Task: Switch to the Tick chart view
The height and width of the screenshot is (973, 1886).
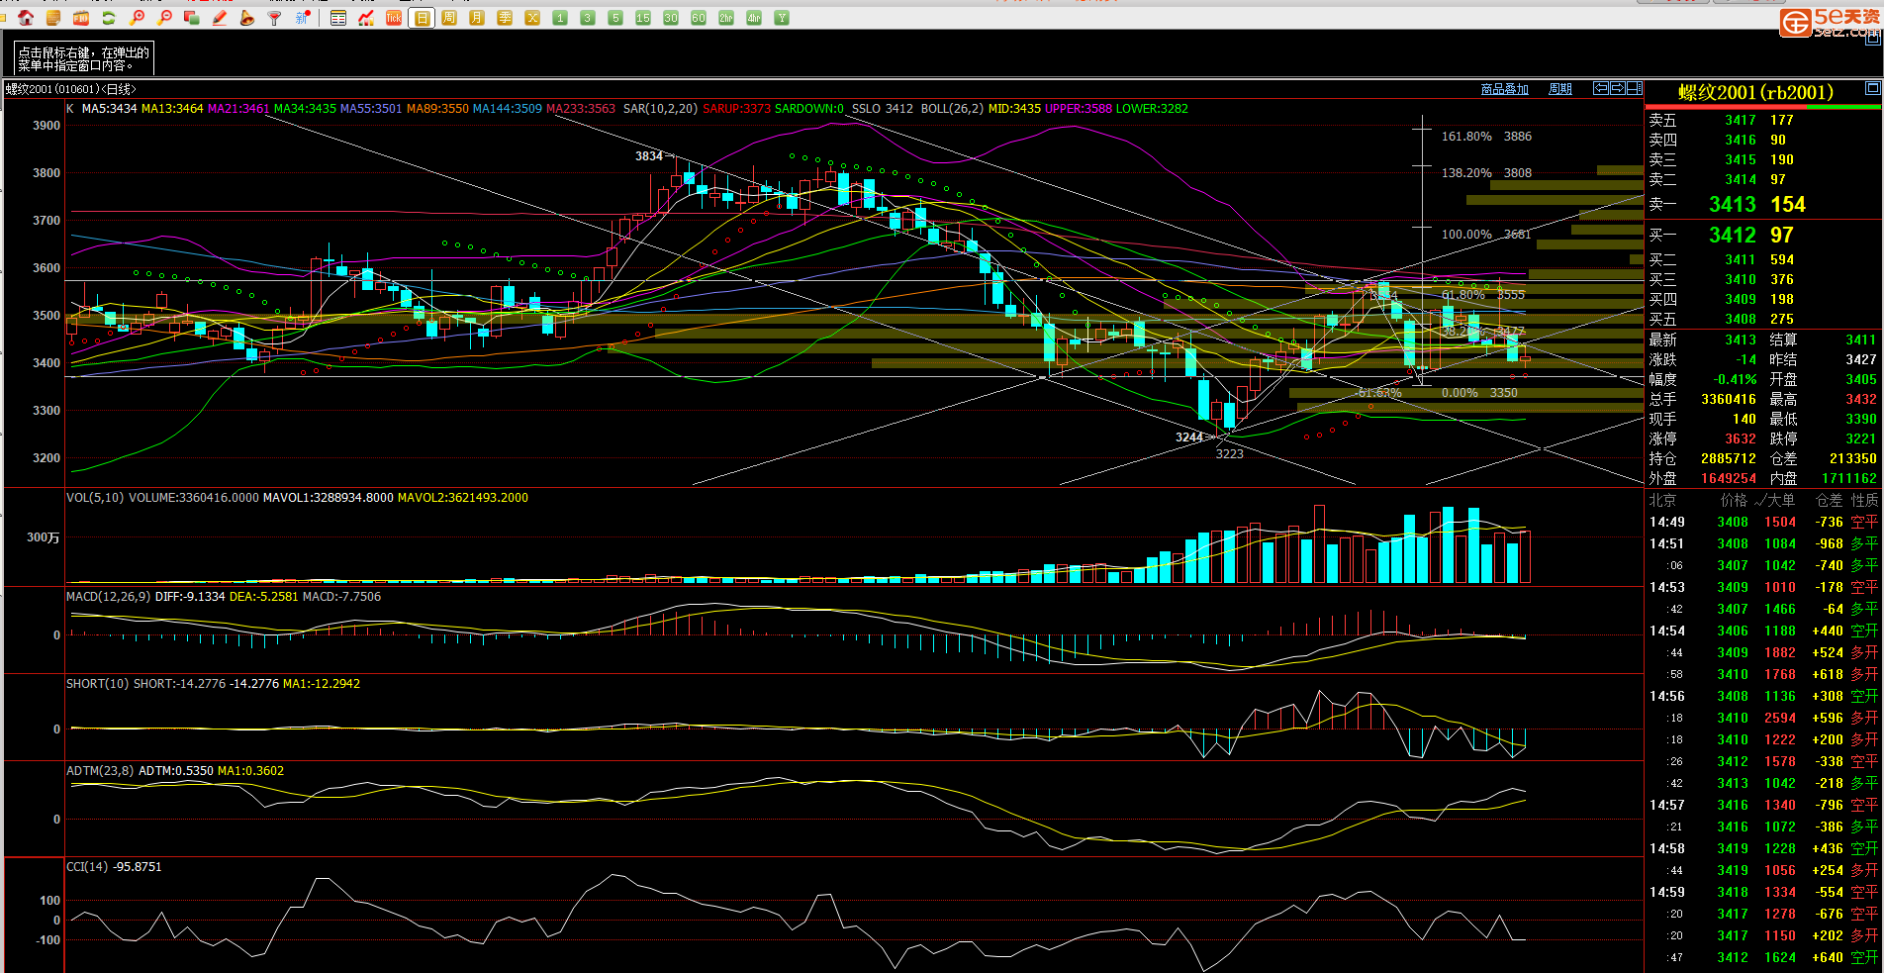Action: (x=394, y=18)
